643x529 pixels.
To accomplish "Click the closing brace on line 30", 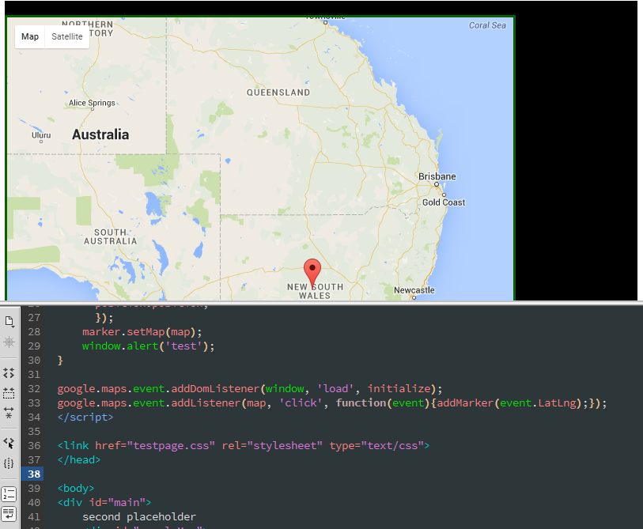I will (x=60, y=361).
